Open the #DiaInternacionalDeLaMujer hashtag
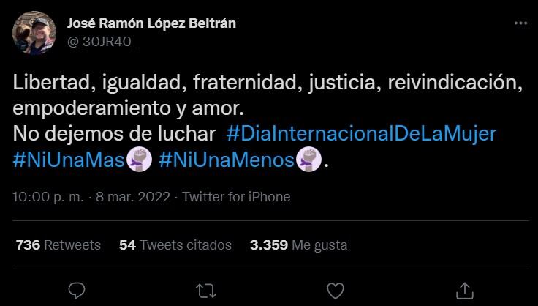The image size is (538, 306). [362, 135]
